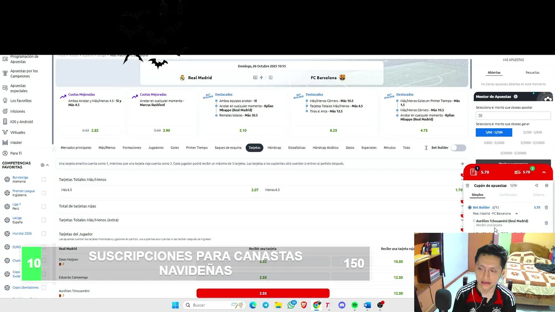Image resolution: width=555 pixels, height=312 pixels.
Task: Check the LaLiga España checkbox
Action: tap(43, 220)
